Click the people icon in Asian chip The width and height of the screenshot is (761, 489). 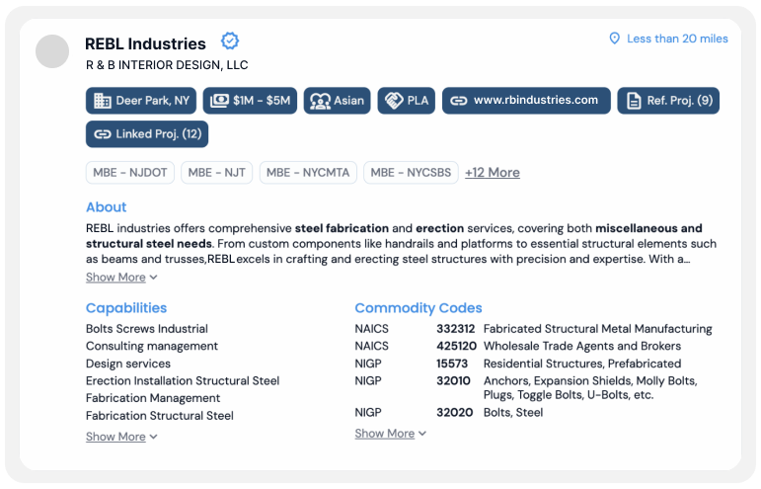(320, 101)
